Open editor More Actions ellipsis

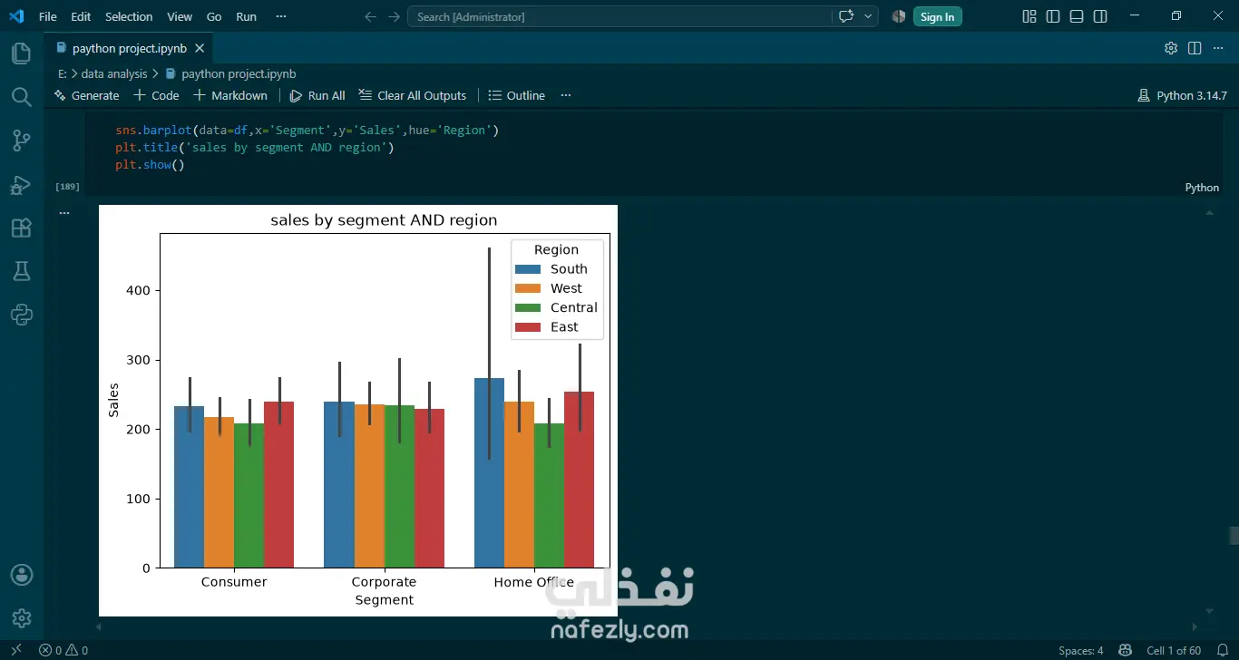pos(1218,48)
